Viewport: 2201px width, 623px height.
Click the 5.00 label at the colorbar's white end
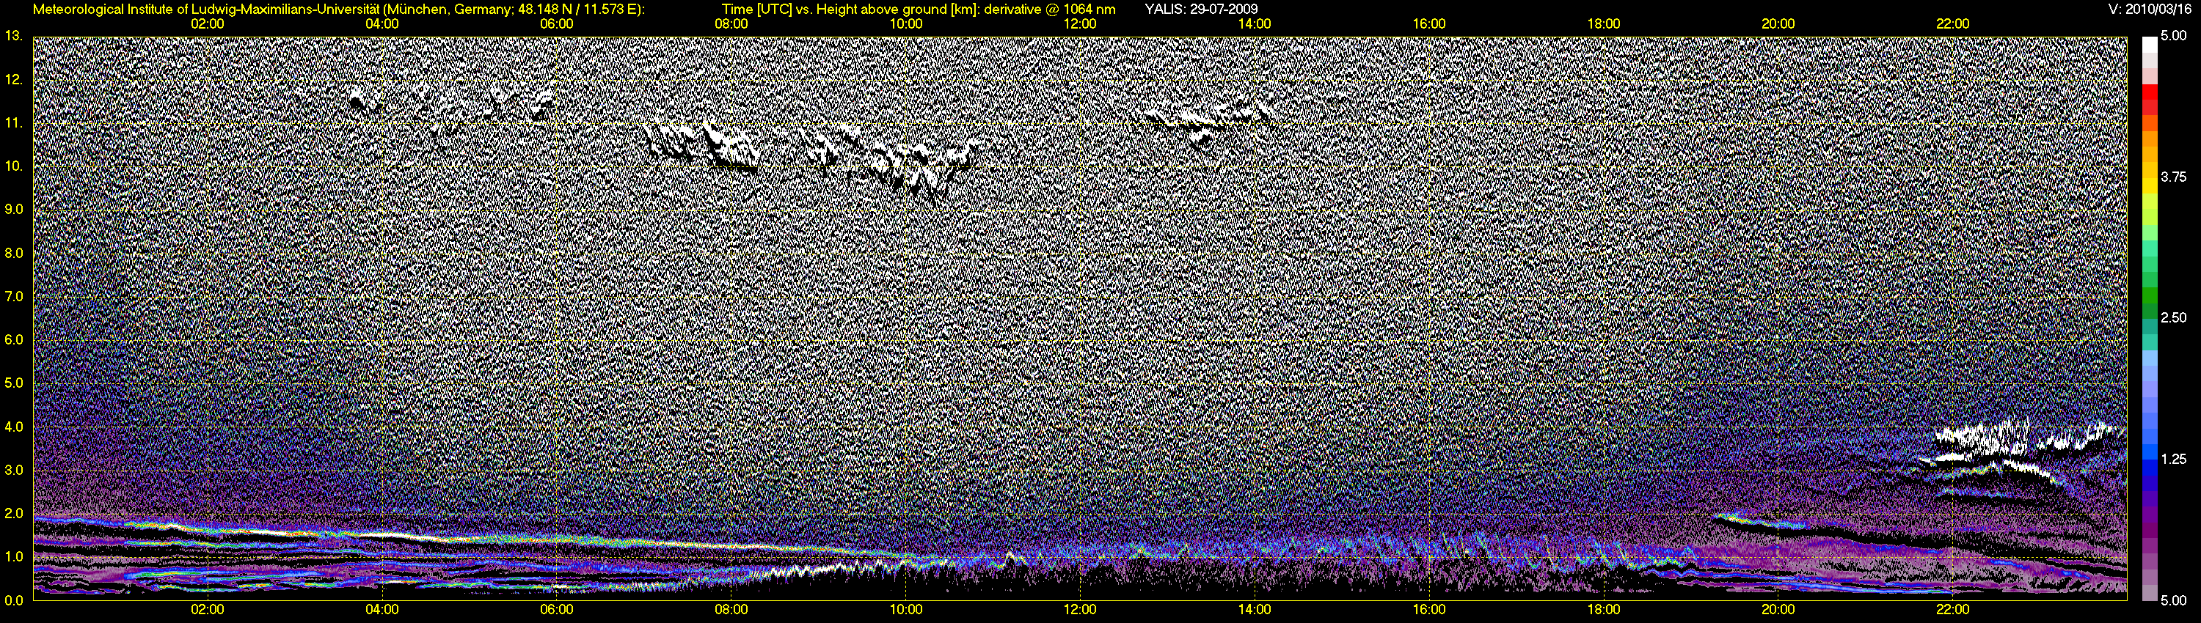coord(2174,36)
